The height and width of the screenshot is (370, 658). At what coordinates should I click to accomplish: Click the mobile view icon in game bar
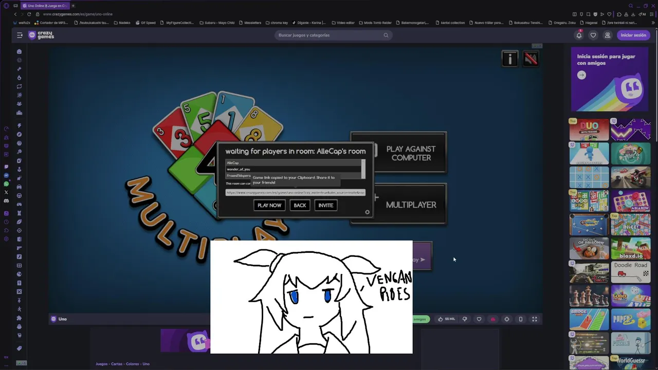521,319
